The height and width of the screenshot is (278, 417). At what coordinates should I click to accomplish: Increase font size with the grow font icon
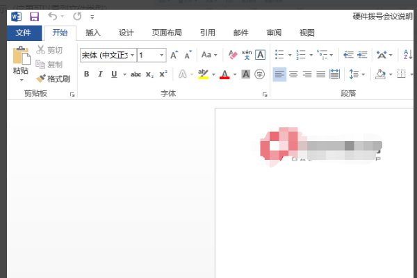point(174,55)
